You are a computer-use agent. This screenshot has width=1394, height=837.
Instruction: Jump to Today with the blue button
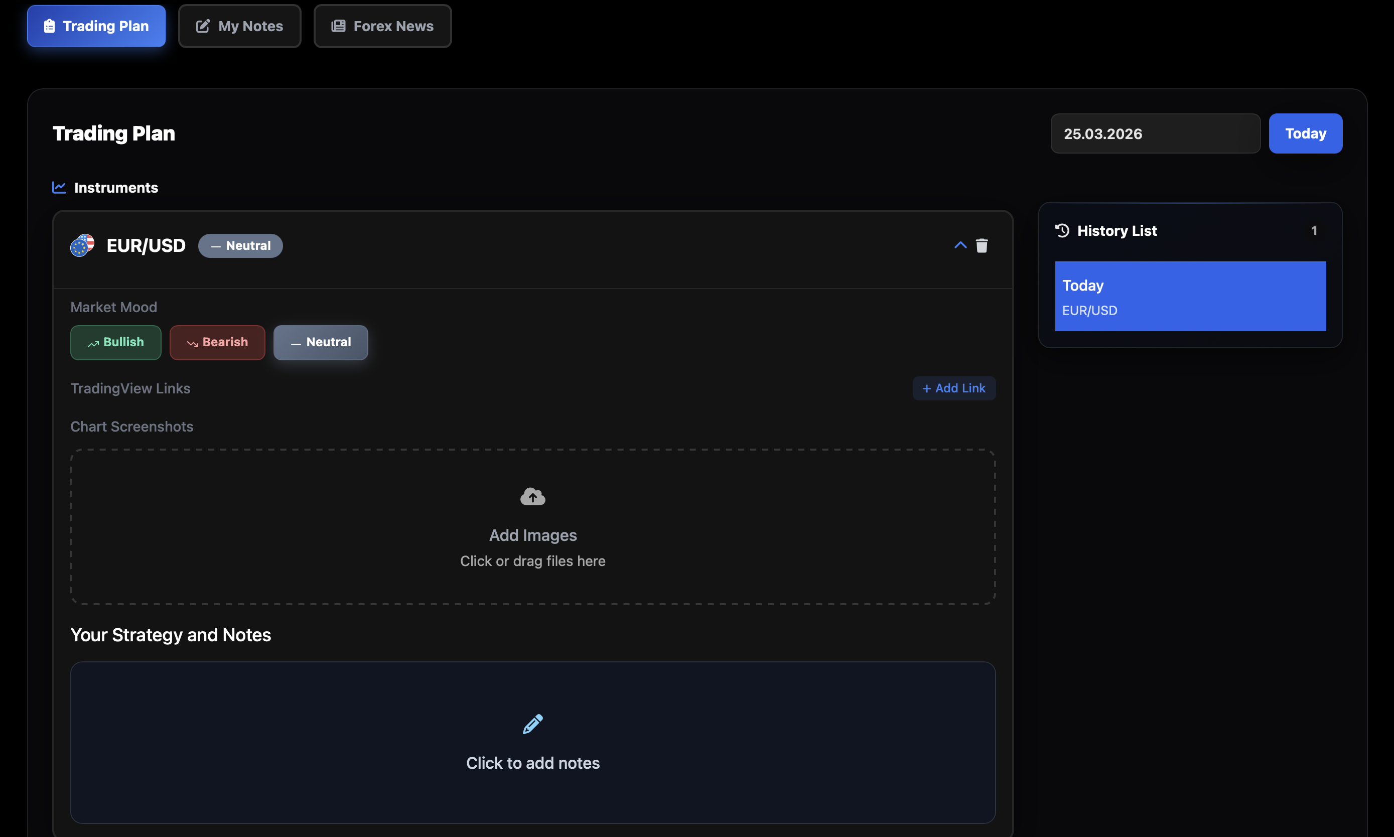(1306, 133)
